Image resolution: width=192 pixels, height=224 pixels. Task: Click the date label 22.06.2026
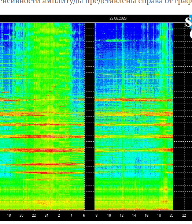pyautogui.click(x=118, y=18)
